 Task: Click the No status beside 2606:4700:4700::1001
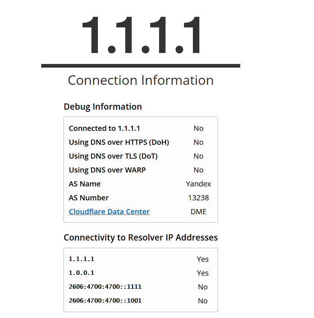click(203, 301)
